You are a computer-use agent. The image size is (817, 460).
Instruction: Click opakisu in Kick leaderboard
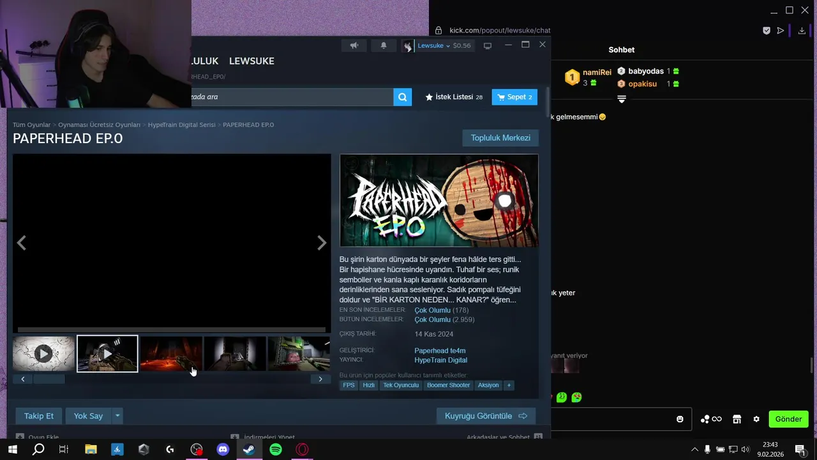642,84
